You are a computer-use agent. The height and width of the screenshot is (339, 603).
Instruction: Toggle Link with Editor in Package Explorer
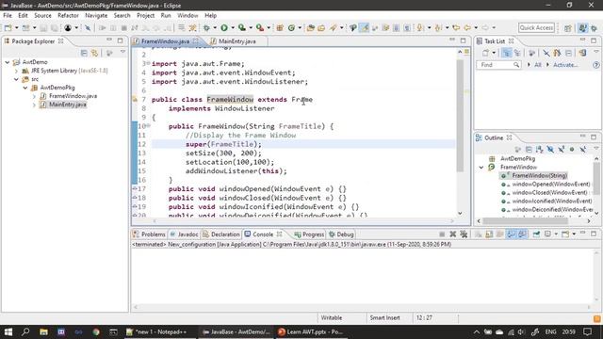[x=94, y=53]
